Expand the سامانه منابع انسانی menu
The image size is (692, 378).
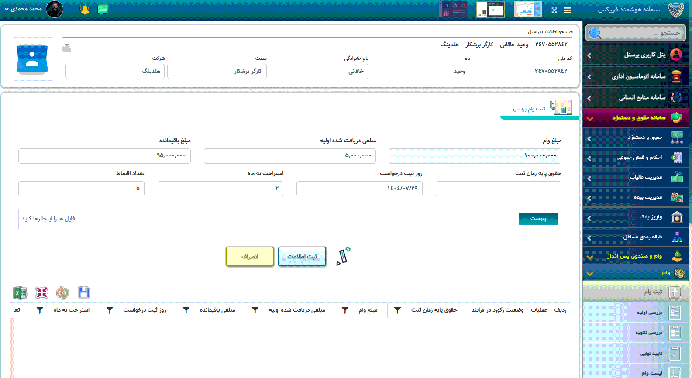pyautogui.click(x=636, y=97)
